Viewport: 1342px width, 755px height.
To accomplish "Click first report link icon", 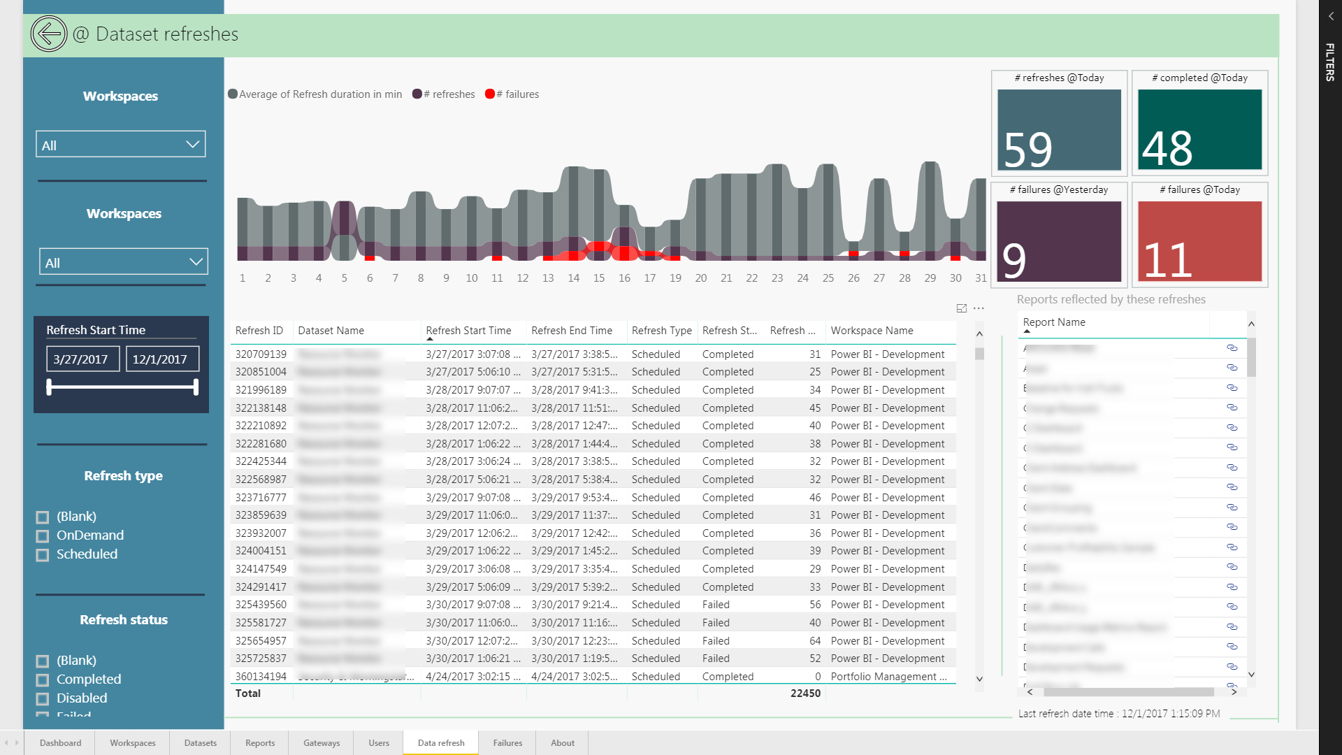I will 1232,348.
